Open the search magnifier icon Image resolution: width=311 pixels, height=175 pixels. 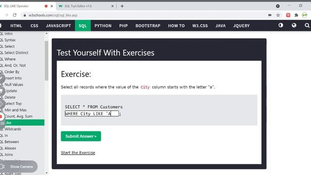tap(307, 25)
